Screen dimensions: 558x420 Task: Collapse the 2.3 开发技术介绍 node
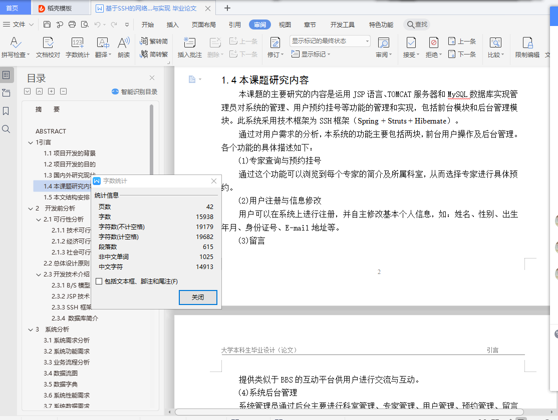click(39, 274)
